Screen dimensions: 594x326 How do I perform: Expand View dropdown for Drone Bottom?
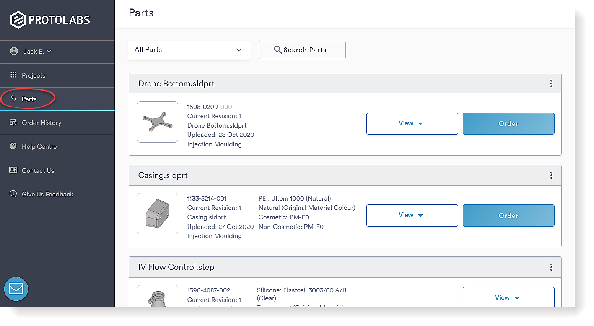[x=412, y=123]
